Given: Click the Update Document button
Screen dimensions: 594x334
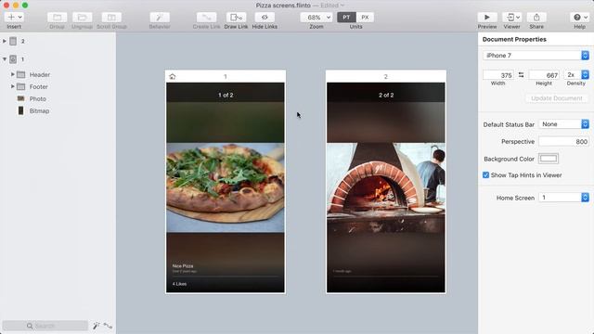Looking at the screenshot, I should (556, 98).
